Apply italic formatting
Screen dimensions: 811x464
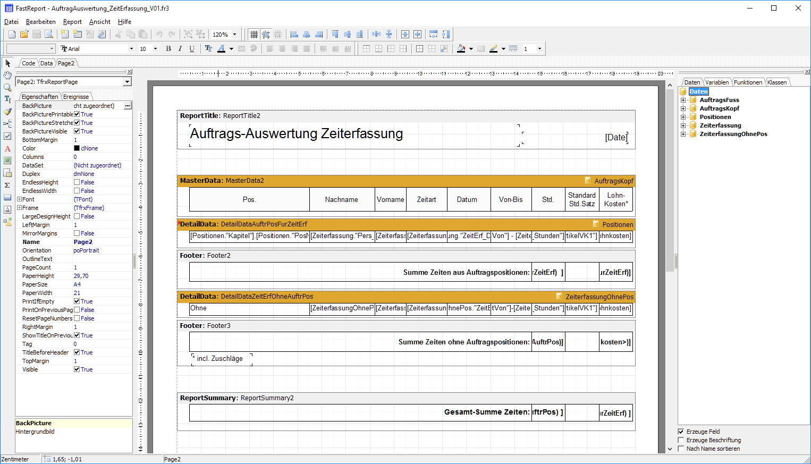click(x=180, y=48)
